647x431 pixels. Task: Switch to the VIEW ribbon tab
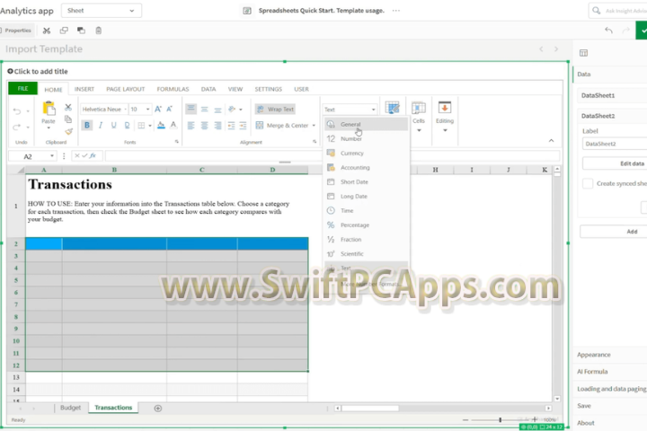(235, 89)
